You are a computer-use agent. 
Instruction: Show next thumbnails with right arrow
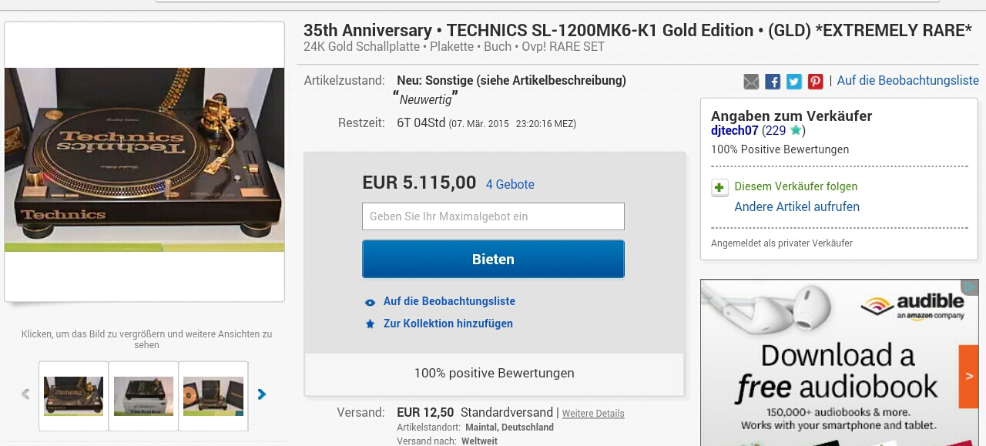coord(262,394)
